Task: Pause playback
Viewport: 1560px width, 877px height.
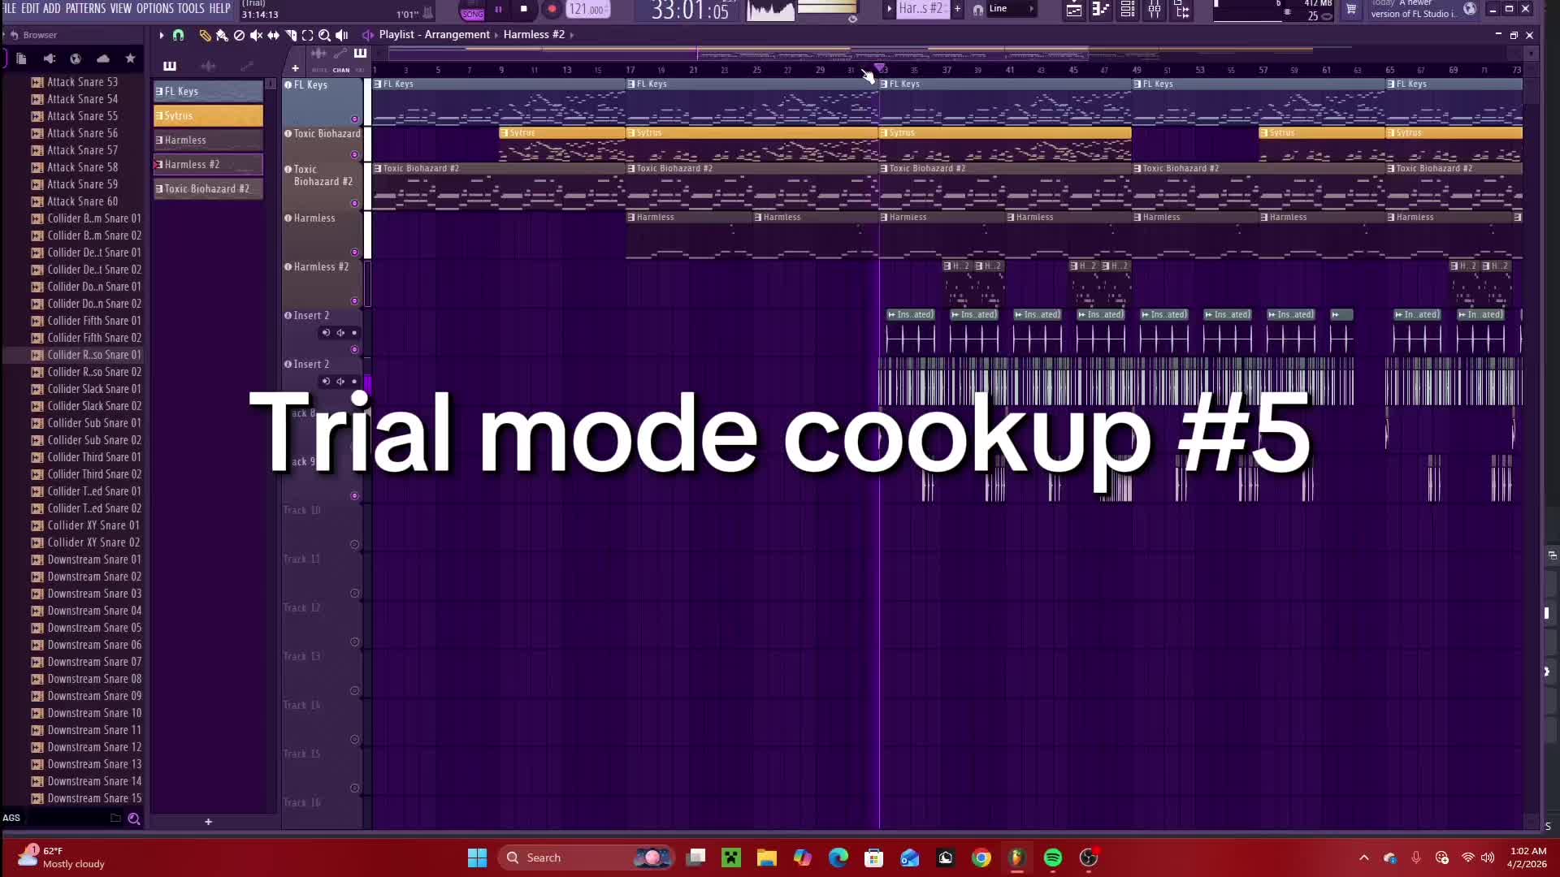Action: click(x=498, y=10)
